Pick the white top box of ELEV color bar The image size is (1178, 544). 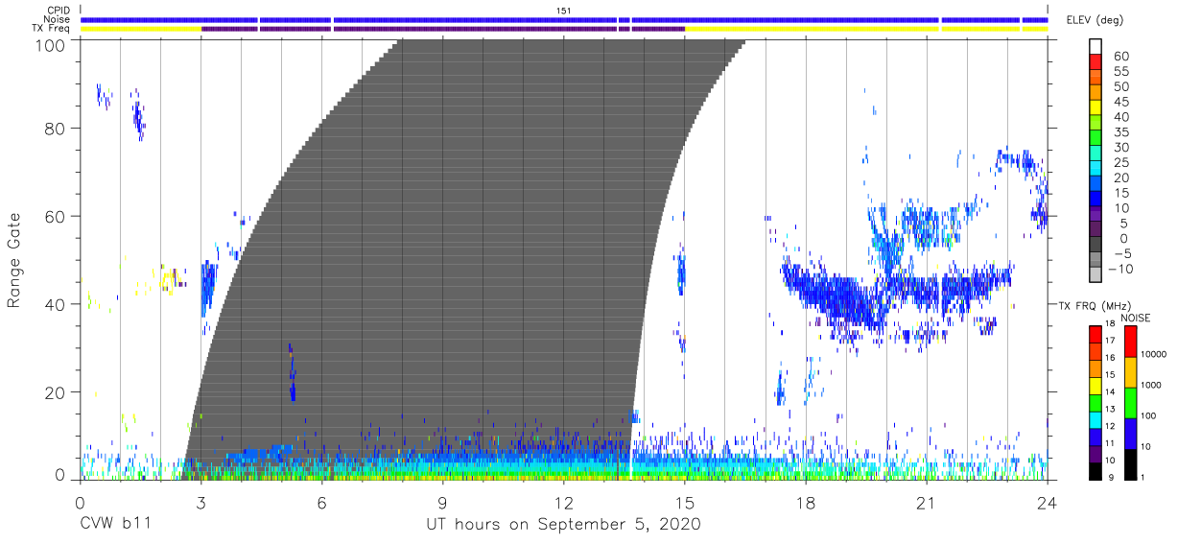1096,46
